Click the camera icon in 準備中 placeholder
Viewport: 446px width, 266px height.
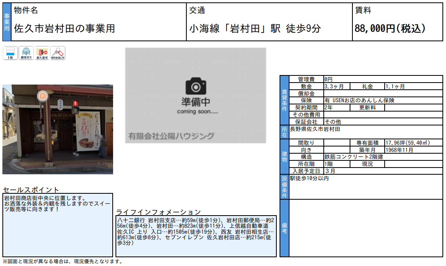click(x=195, y=86)
